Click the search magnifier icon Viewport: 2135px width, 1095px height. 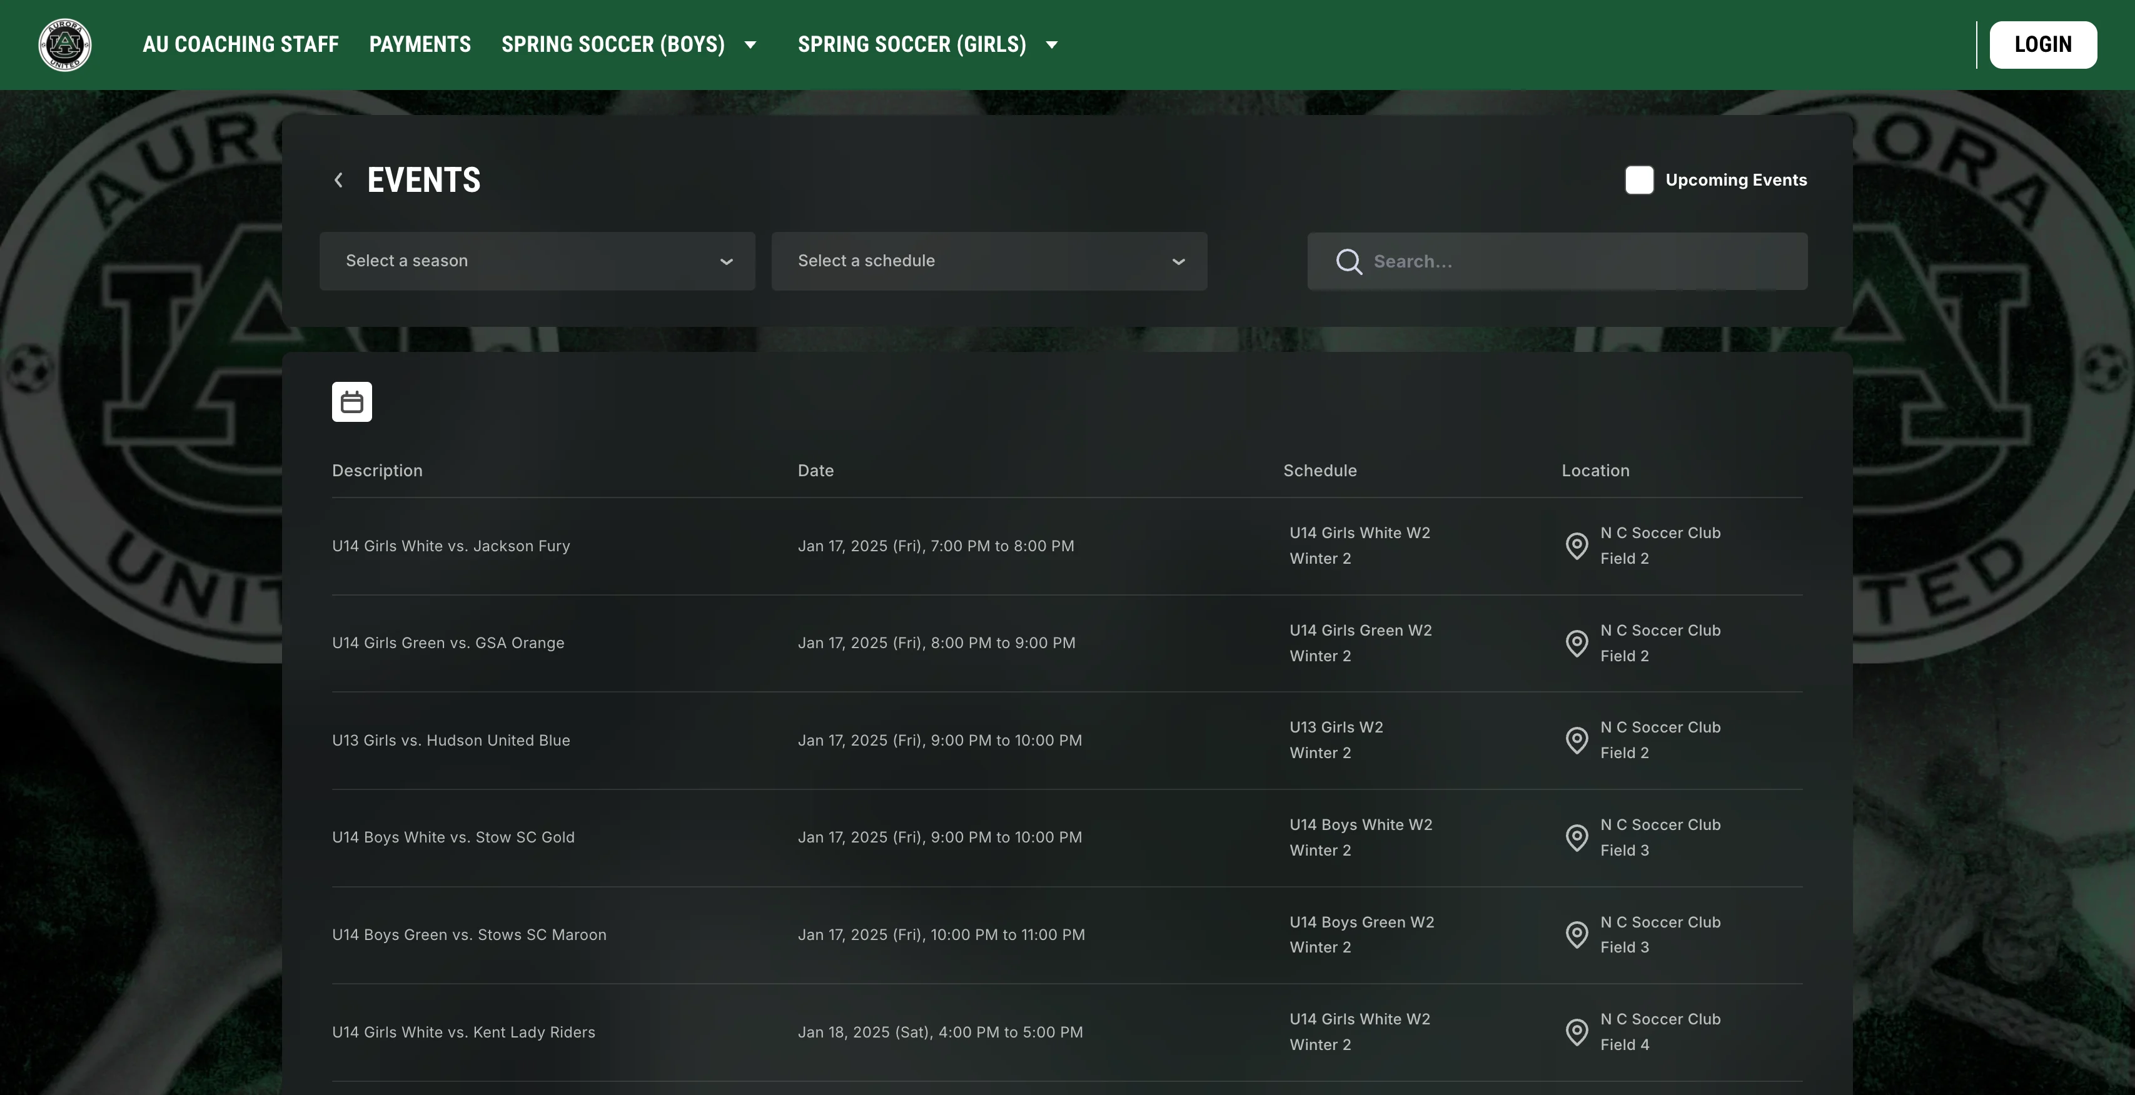tap(1348, 262)
